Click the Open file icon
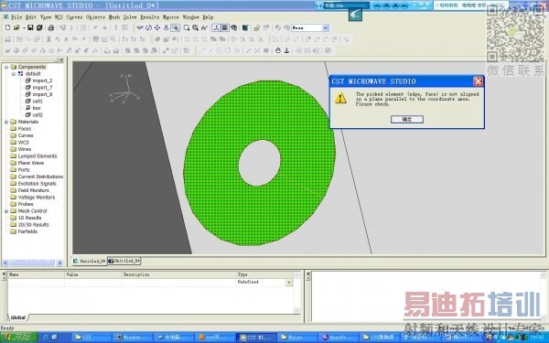This screenshot has height=343, width=549. tap(16, 27)
